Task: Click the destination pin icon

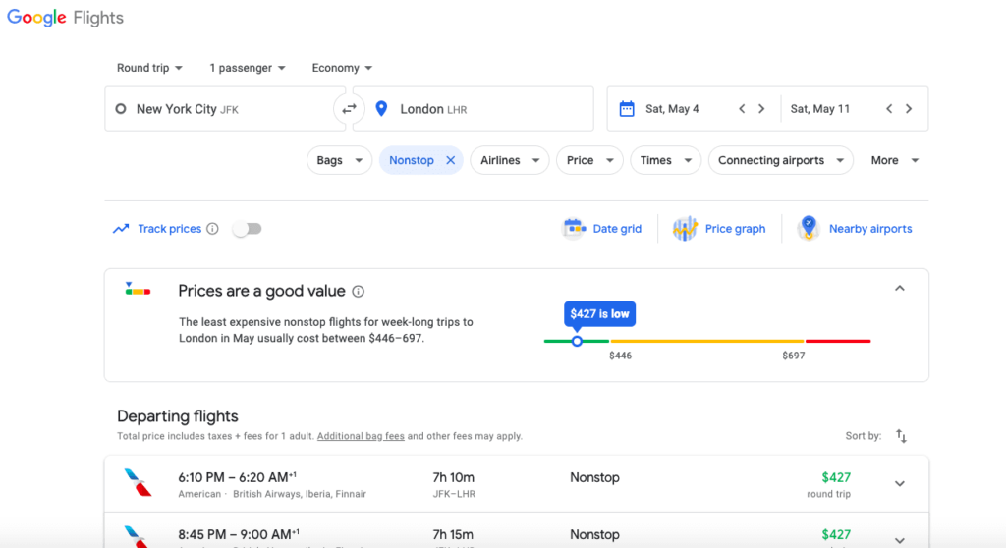Action: point(381,108)
